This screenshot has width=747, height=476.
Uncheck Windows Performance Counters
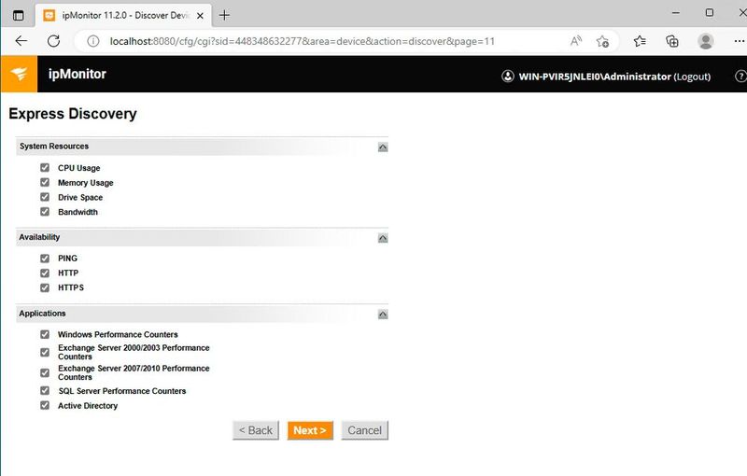[45, 334]
